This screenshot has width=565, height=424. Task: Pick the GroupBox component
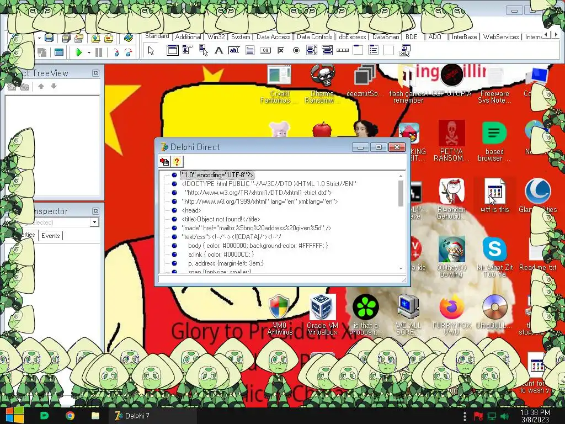tap(358, 50)
